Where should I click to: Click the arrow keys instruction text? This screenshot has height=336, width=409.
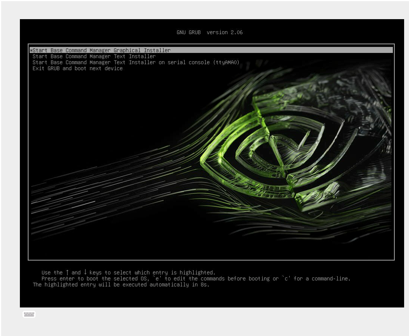128,272
